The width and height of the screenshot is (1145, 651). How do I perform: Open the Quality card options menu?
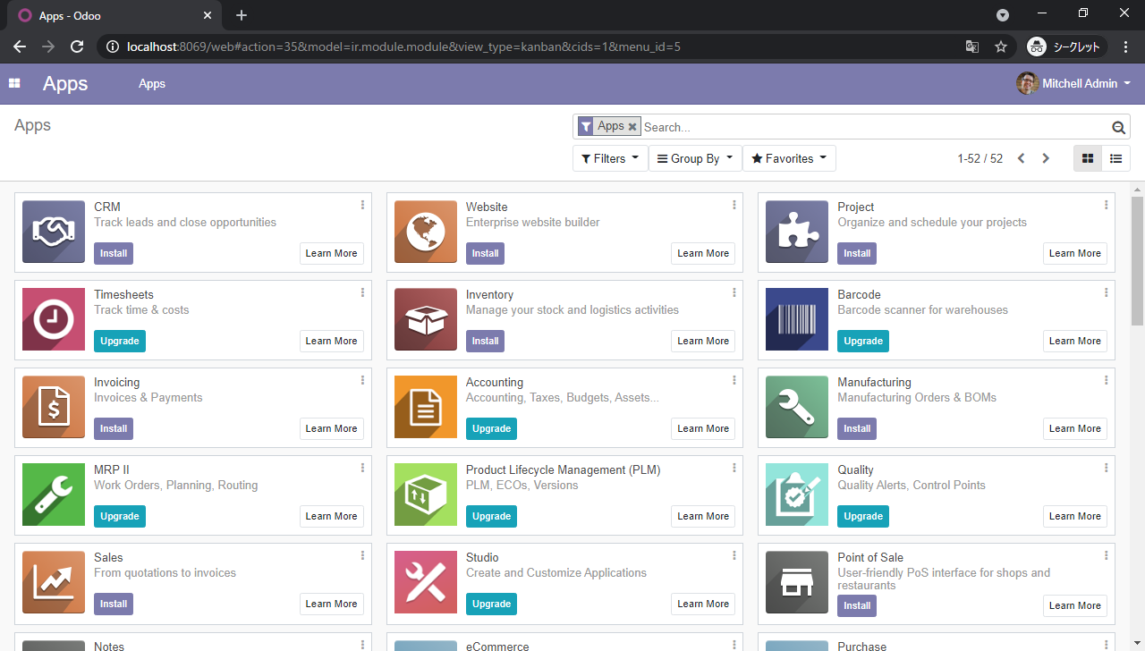pyautogui.click(x=1107, y=468)
